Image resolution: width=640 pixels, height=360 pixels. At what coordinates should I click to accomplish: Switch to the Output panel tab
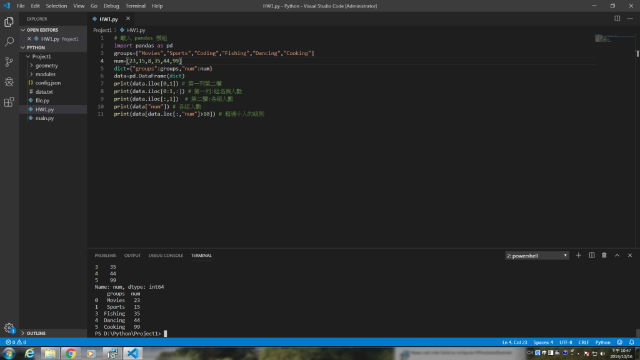coord(132,256)
